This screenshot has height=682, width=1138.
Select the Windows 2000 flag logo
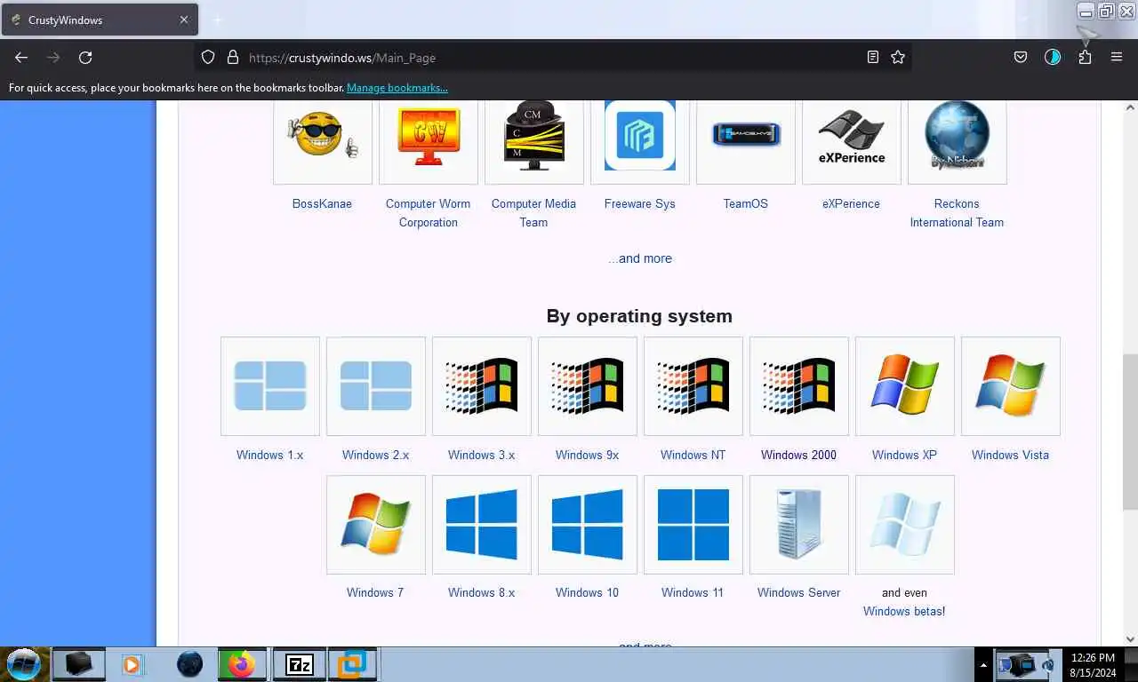(x=798, y=385)
